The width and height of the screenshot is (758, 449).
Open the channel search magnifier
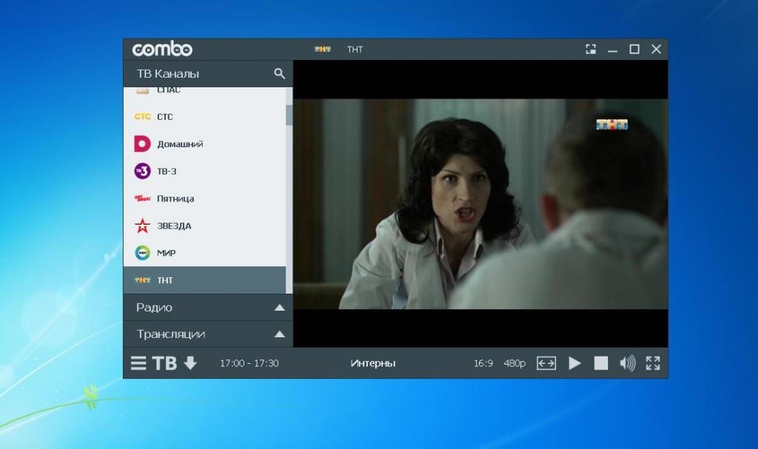279,73
